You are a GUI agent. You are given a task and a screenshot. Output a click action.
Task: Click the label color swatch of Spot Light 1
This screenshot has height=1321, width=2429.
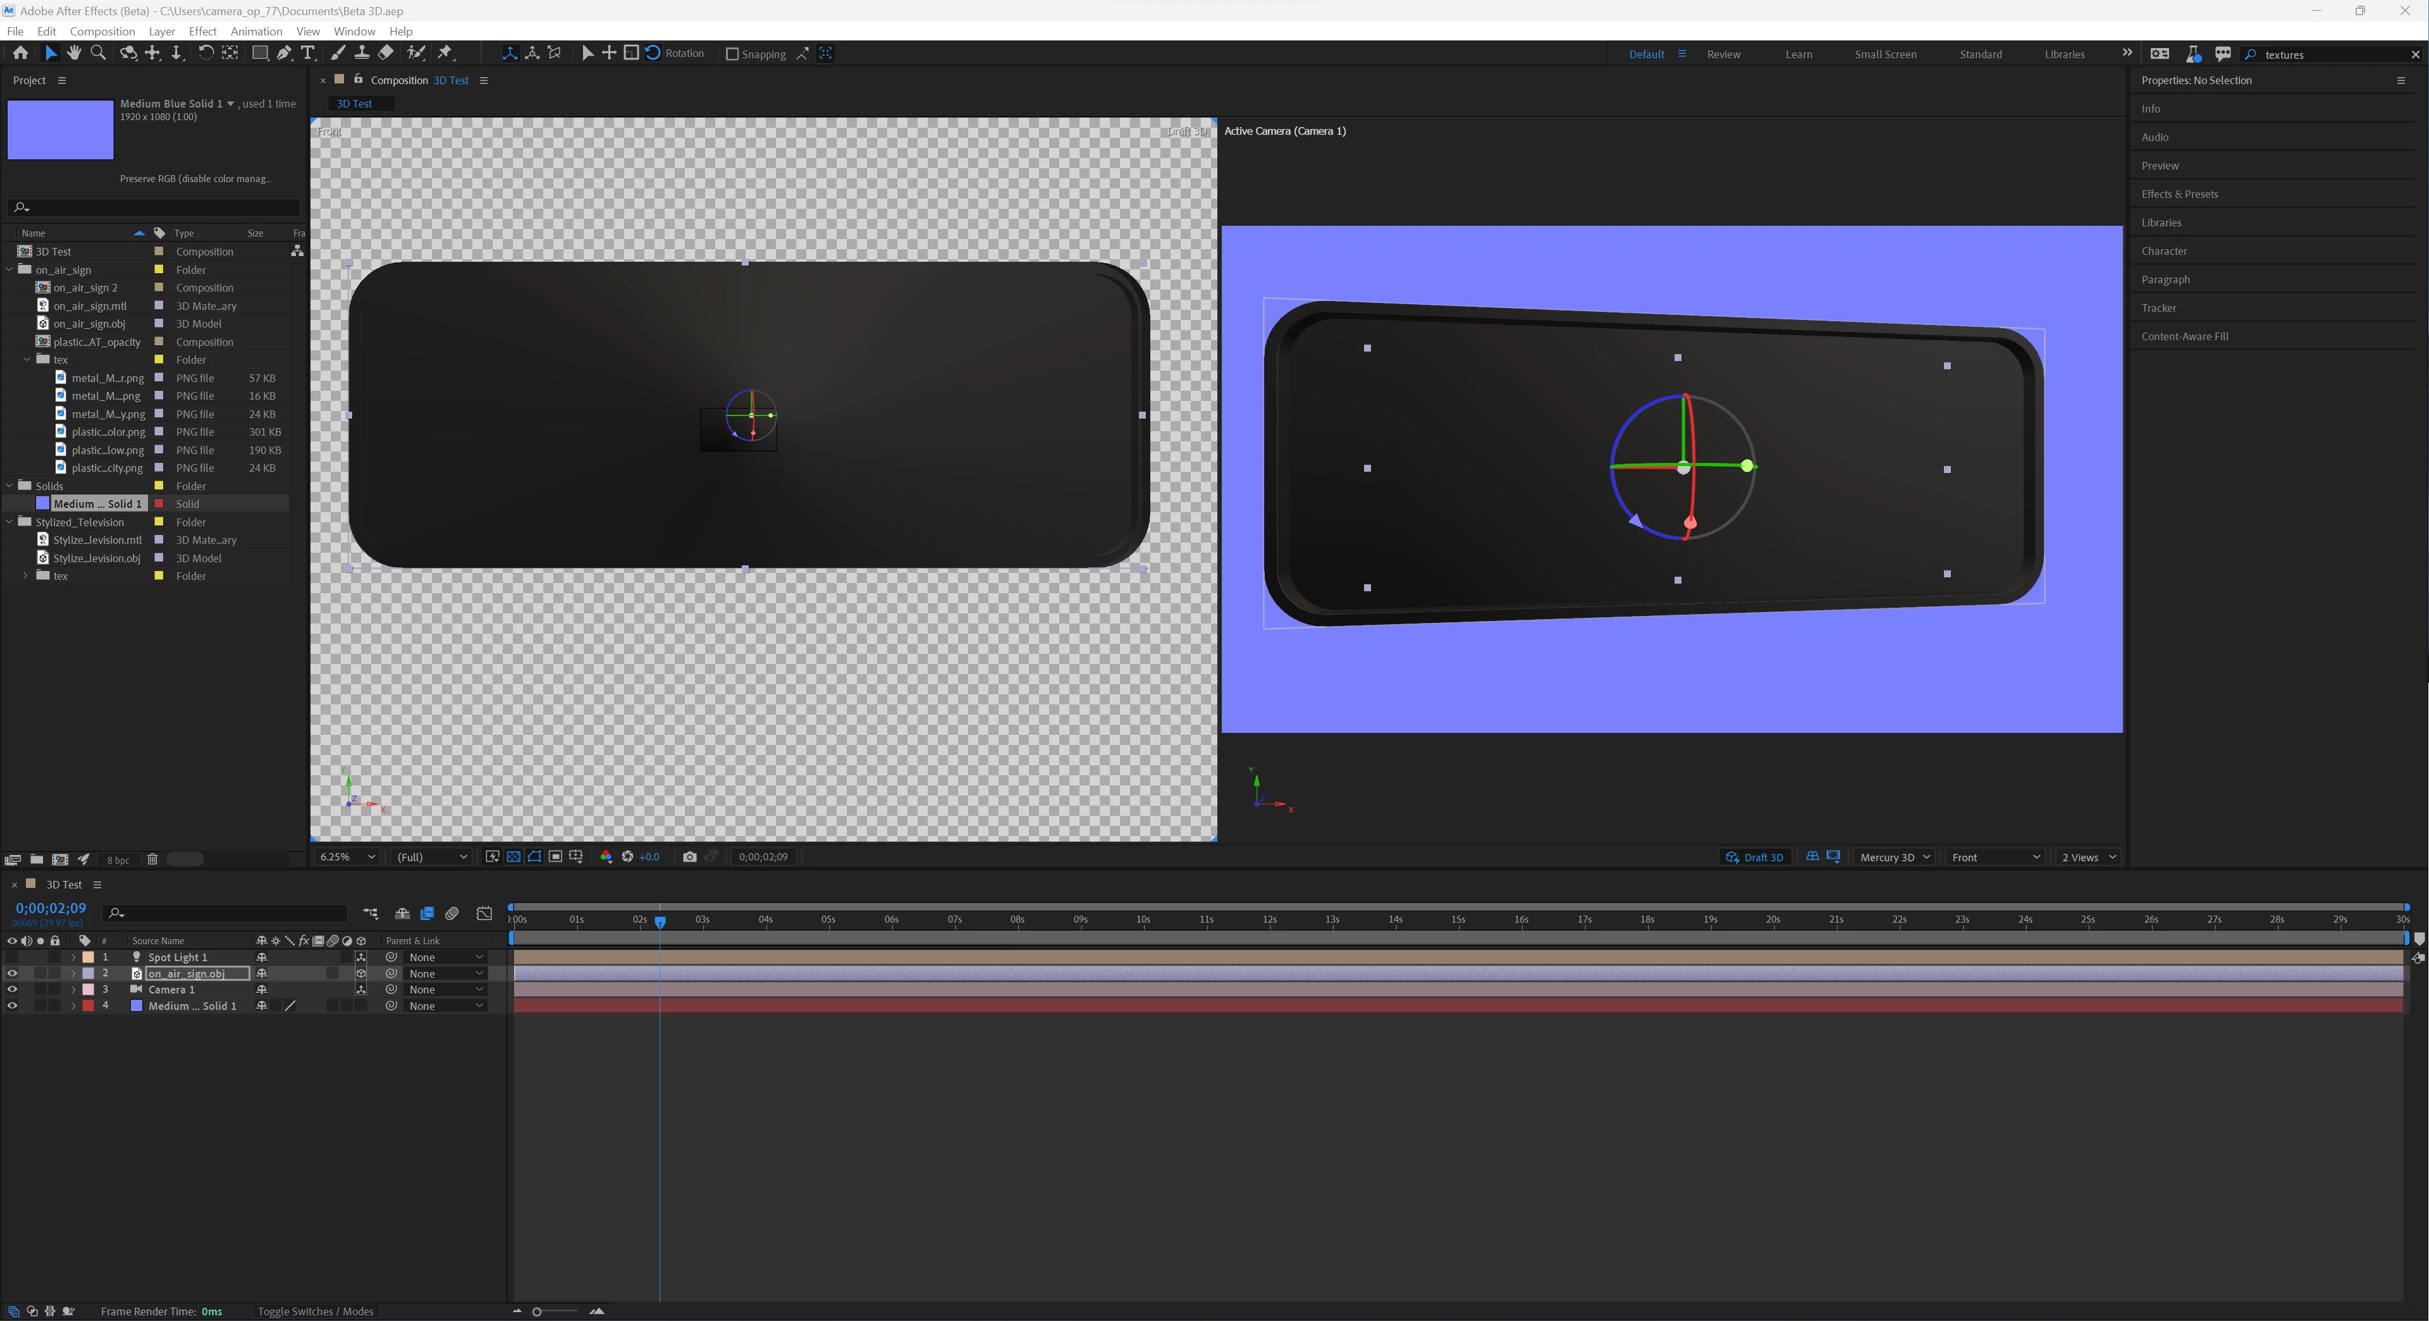pyautogui.click(x=89, y=957)
